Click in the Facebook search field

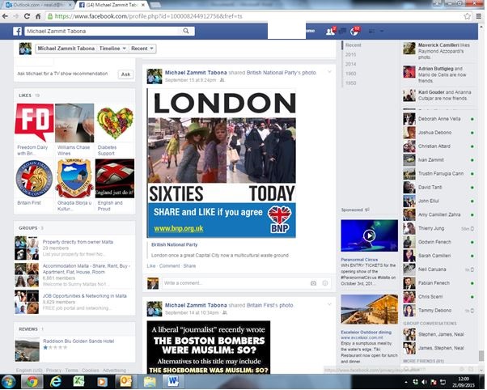tap(103, 31)
